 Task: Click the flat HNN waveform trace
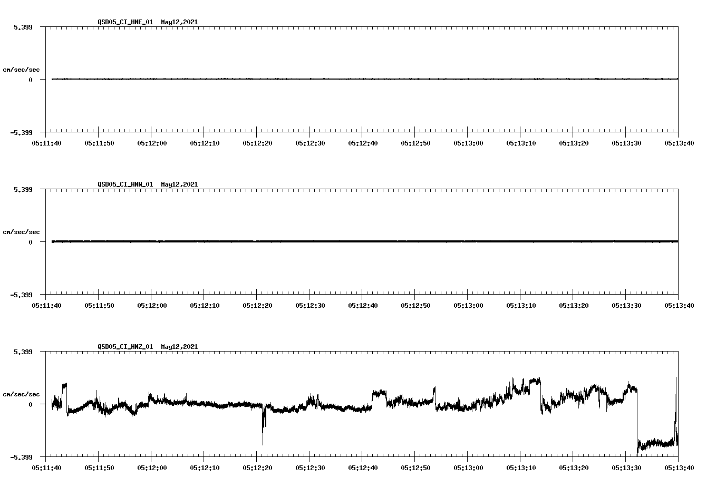pos(316,241)
